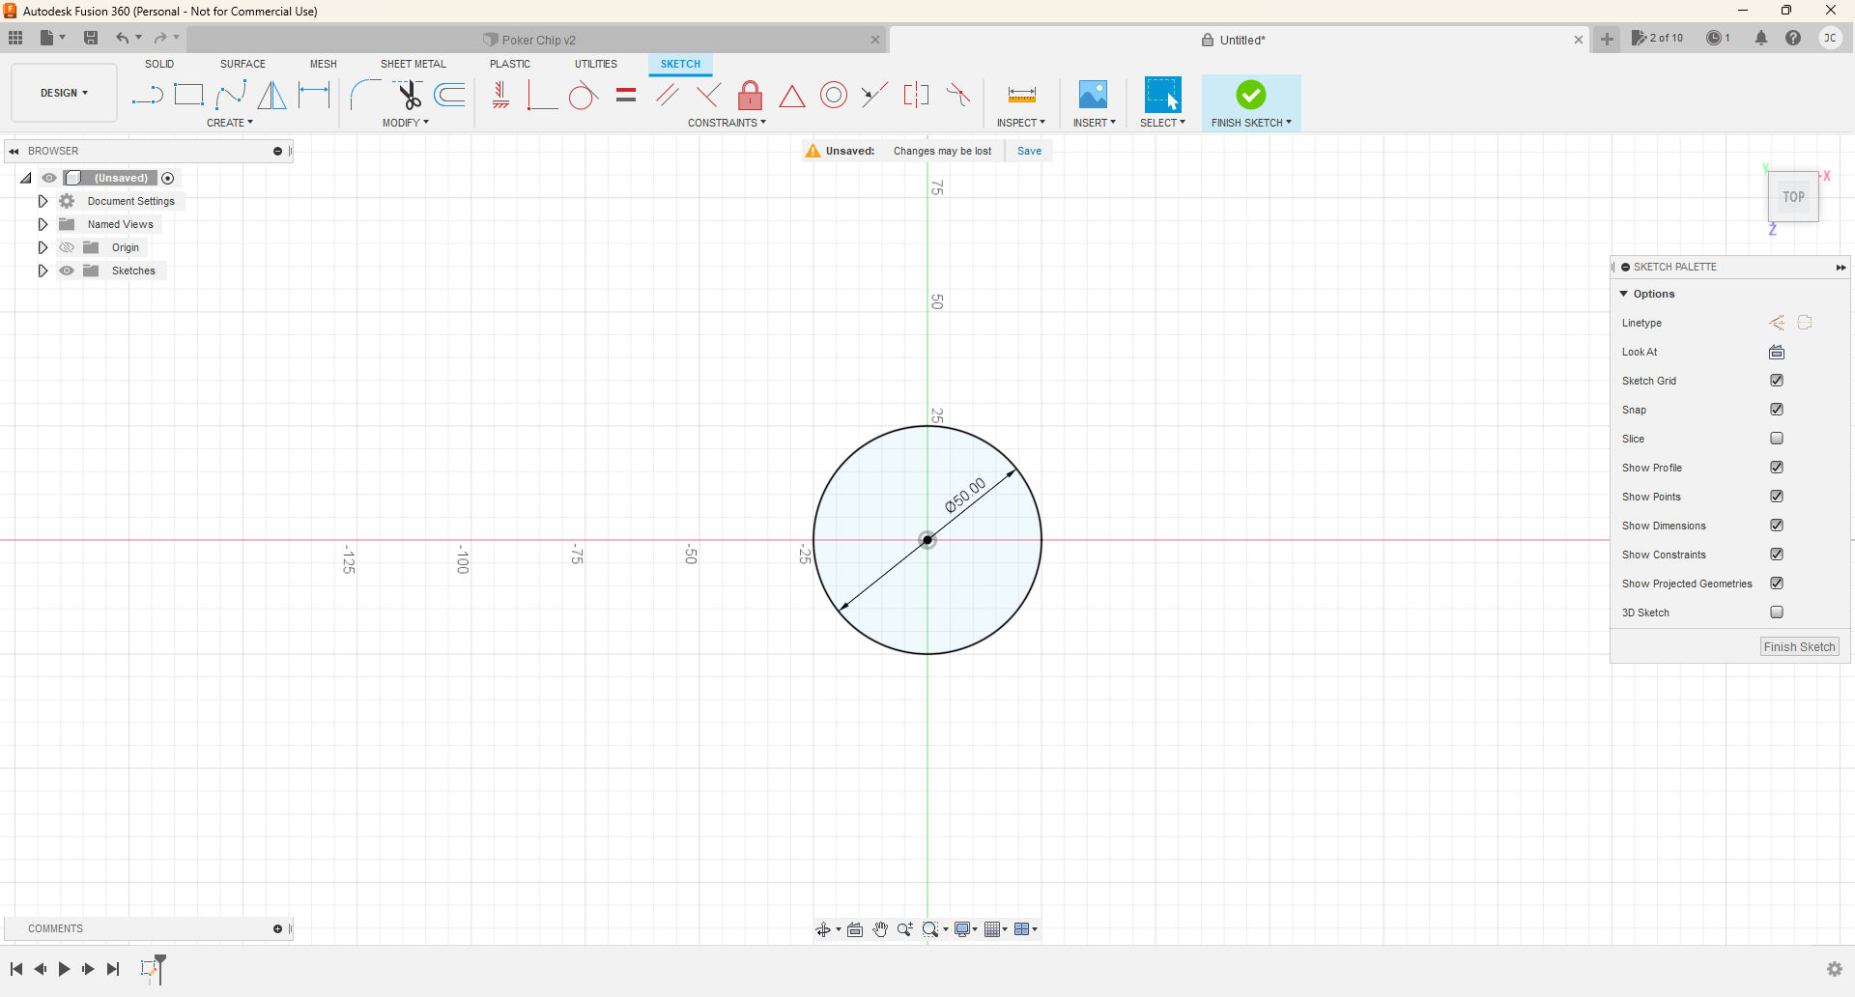This screenshot has height=997, width=1855.
Task: Open the Data Panel grid icon
Action: [x=15, y=38]
